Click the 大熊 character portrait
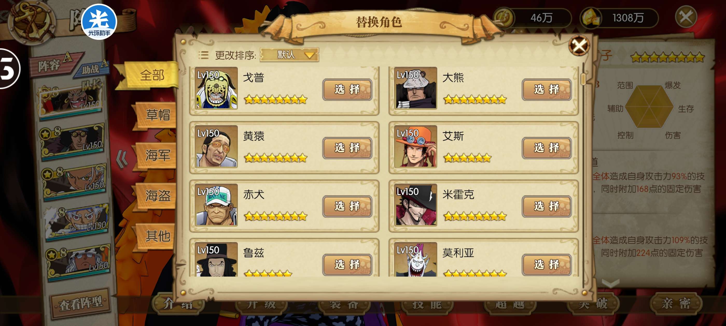Image resolution: width=726 pixels, height=326 pixels. point(415,88)
